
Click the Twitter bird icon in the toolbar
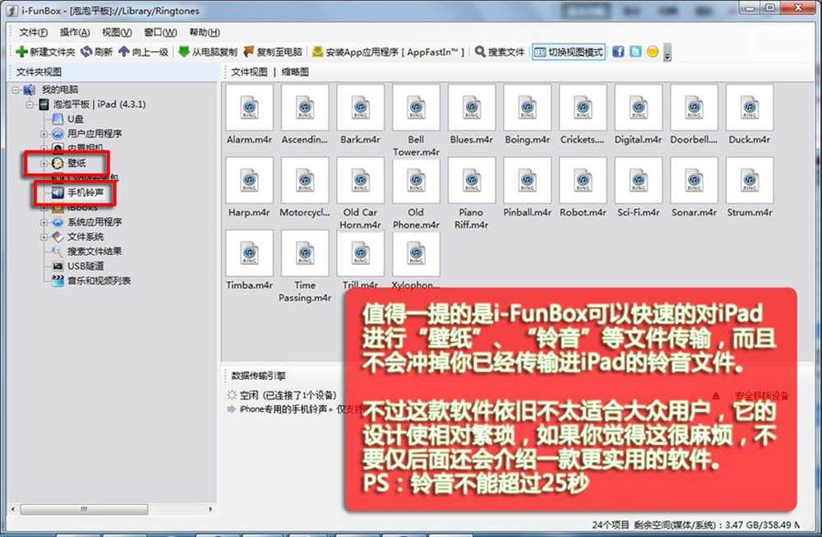(x=635, y=51)
